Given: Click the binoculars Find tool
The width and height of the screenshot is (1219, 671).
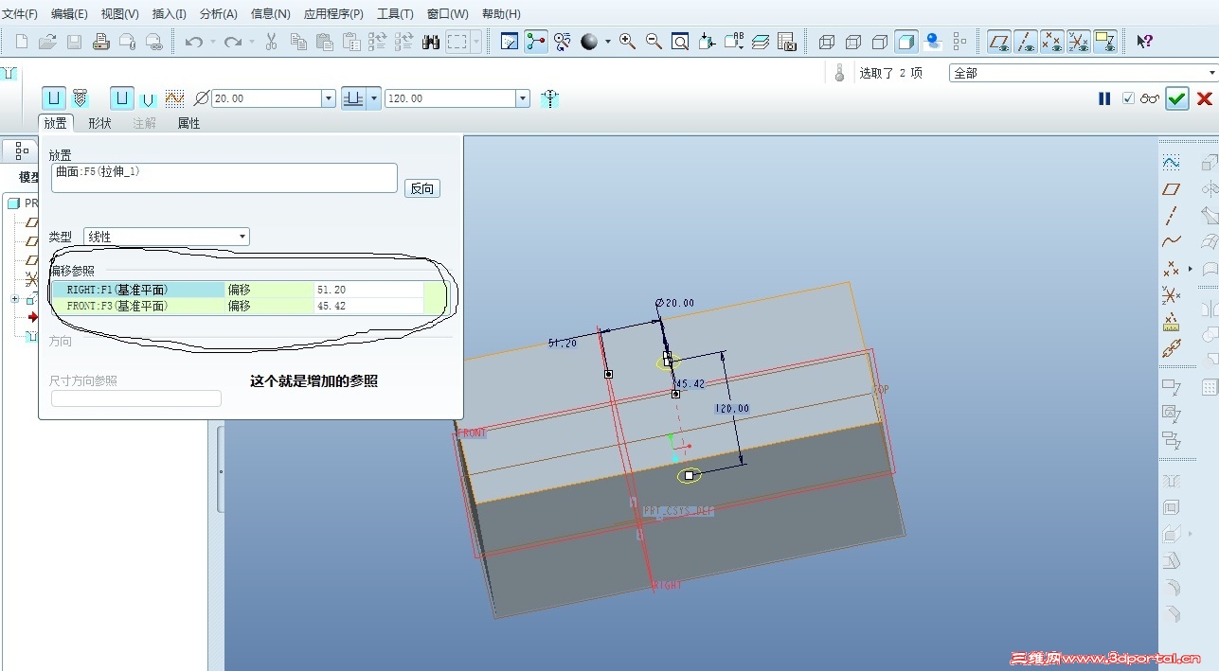Looking at the screenshot, I should (431, 42).
